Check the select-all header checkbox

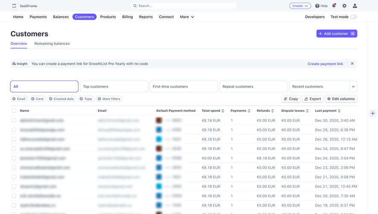click(x=14, y=111)
